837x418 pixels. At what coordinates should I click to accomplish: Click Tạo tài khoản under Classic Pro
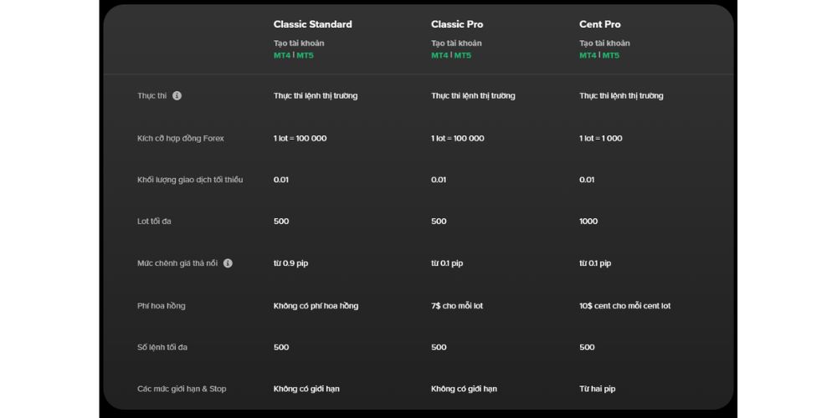(x=456, y=43)
